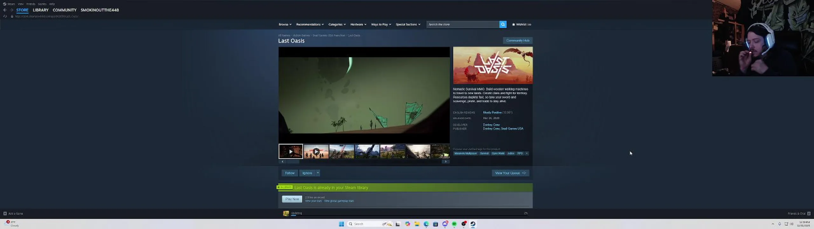Click the Community Hub button
The image size is (814, 229).
point(518,40)
